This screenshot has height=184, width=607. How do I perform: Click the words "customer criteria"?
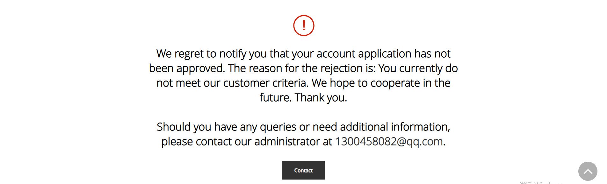pos(266,83)
